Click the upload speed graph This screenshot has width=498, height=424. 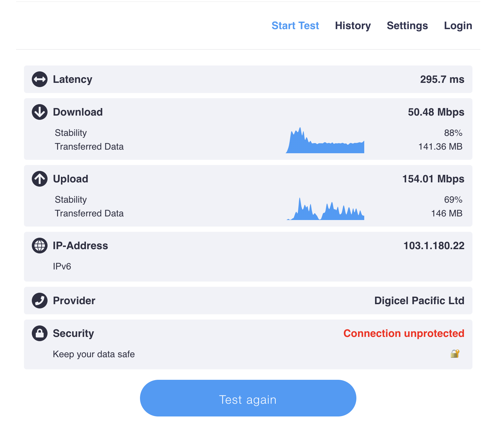325,209
